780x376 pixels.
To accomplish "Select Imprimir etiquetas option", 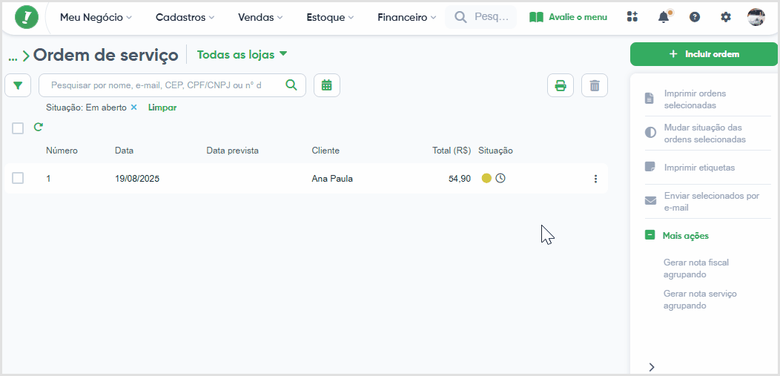I will [699, 168].
